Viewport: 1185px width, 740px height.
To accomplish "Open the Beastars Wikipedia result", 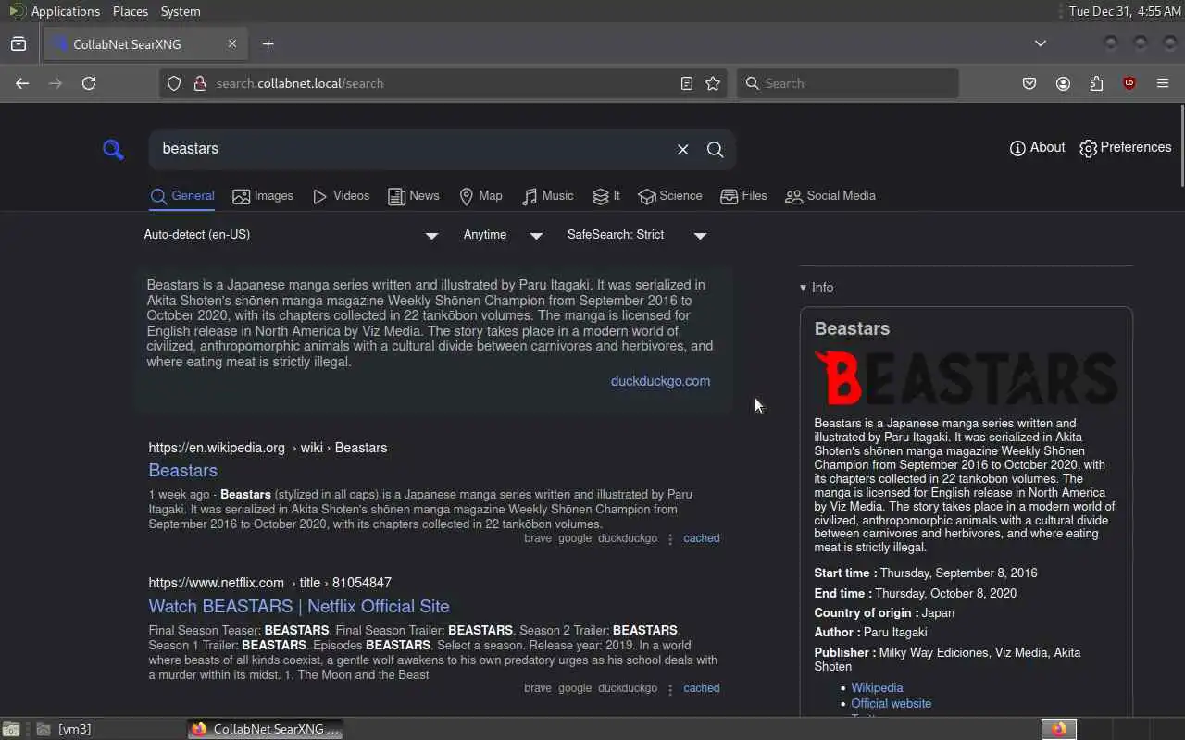I will click(x=182, y=470).
